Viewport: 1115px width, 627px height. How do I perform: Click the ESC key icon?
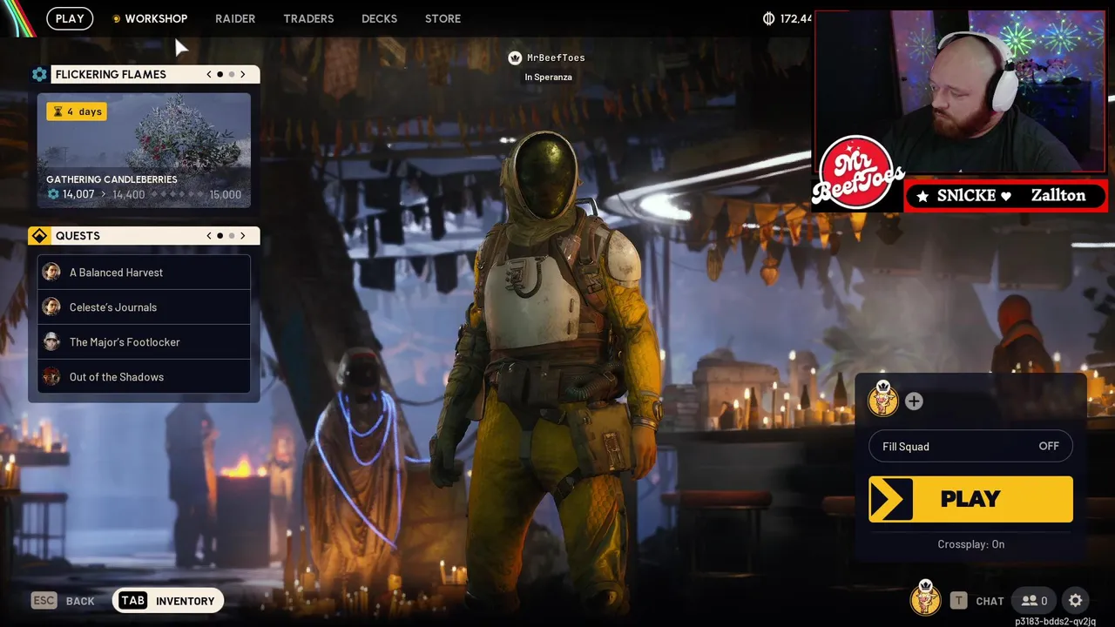pos(44,601)
